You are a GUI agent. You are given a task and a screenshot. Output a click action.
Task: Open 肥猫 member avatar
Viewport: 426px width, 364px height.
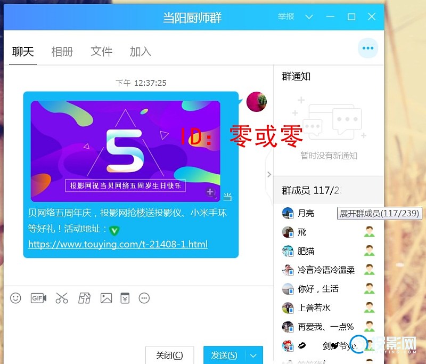(288, 251)
